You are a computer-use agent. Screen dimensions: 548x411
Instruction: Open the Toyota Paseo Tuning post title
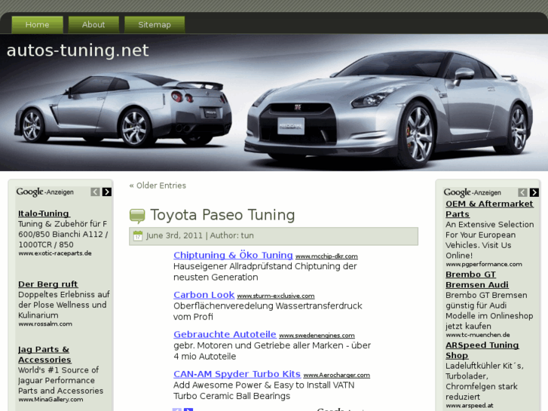tap(222, 215)
